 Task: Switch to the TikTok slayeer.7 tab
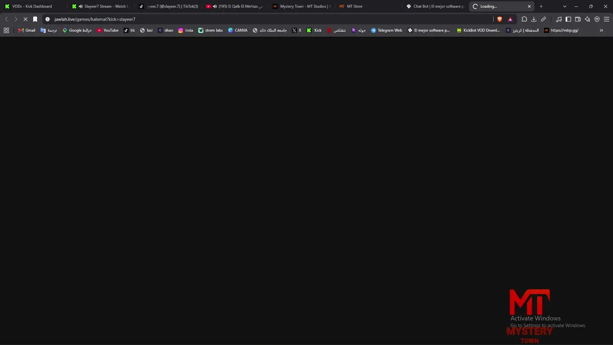(168, 6)
